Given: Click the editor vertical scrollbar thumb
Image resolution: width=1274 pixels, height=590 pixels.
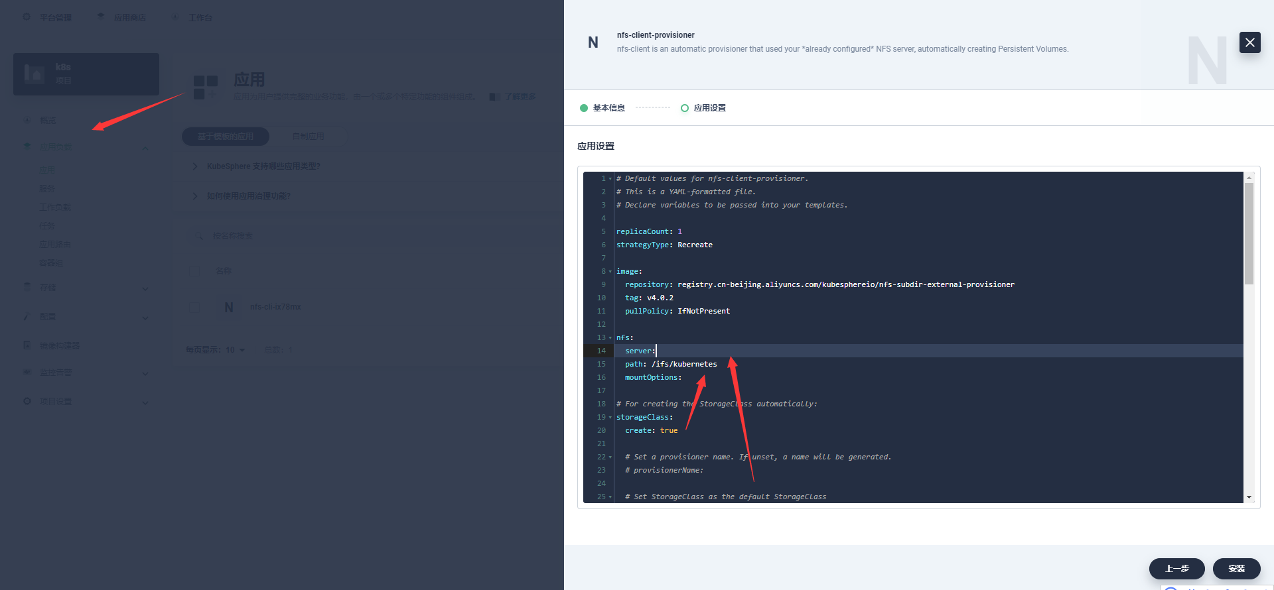Looking at the screenshot, I should 1249,233.
